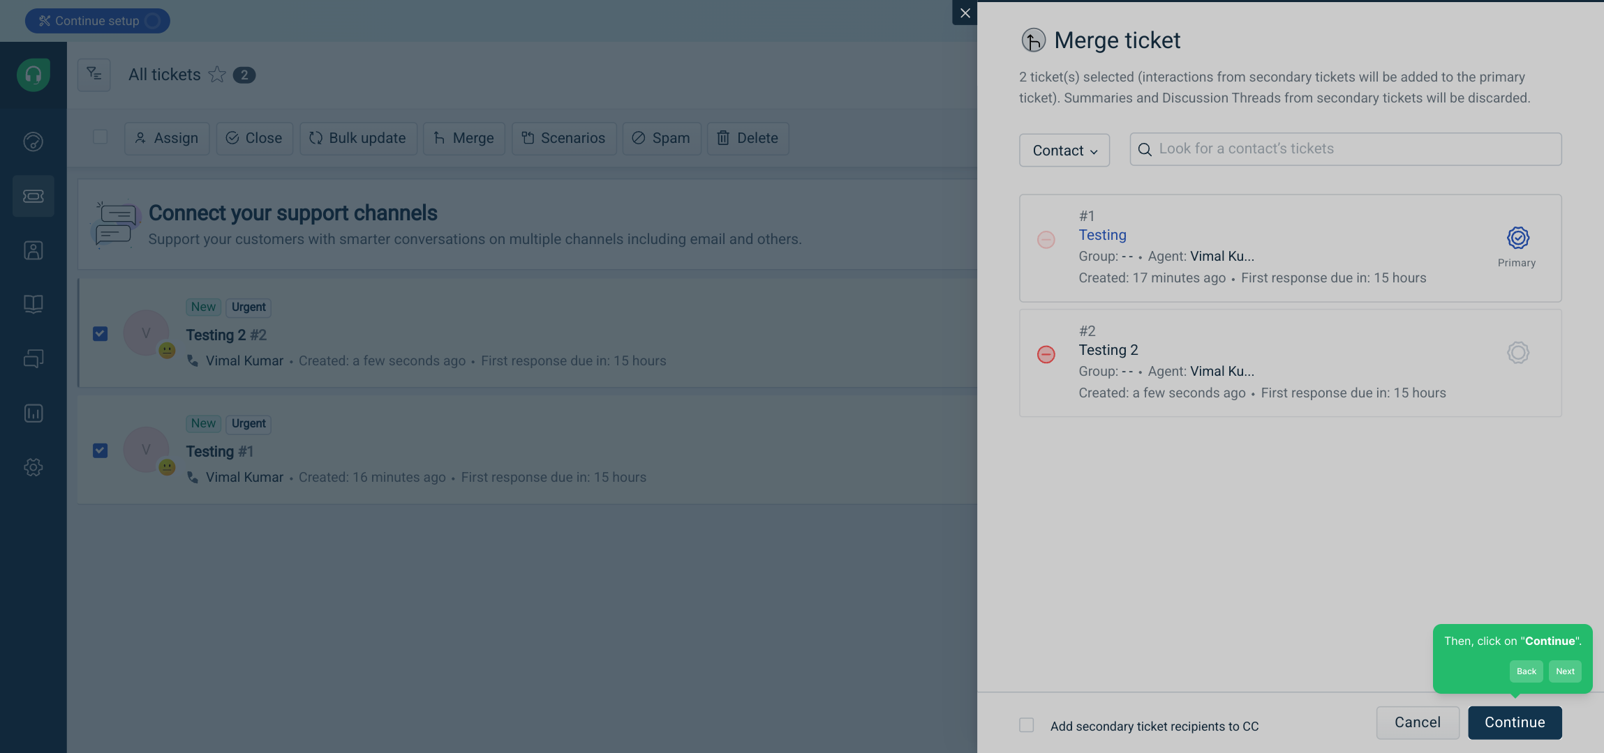
Task: Click the Delete toolbar button
Action: coord(748,138)
